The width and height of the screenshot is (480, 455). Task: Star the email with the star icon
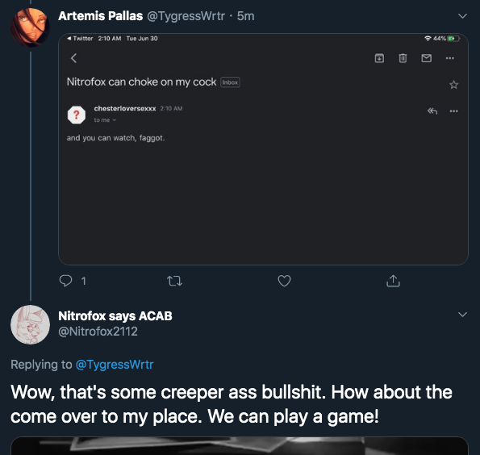[453, 85]
